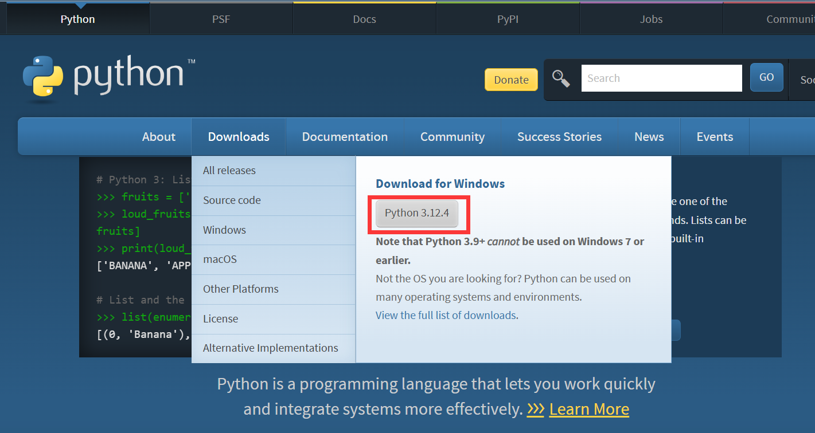Open the Community navigation menu
Viewport: 815px width, 433px height.
(x=453, y=136)
